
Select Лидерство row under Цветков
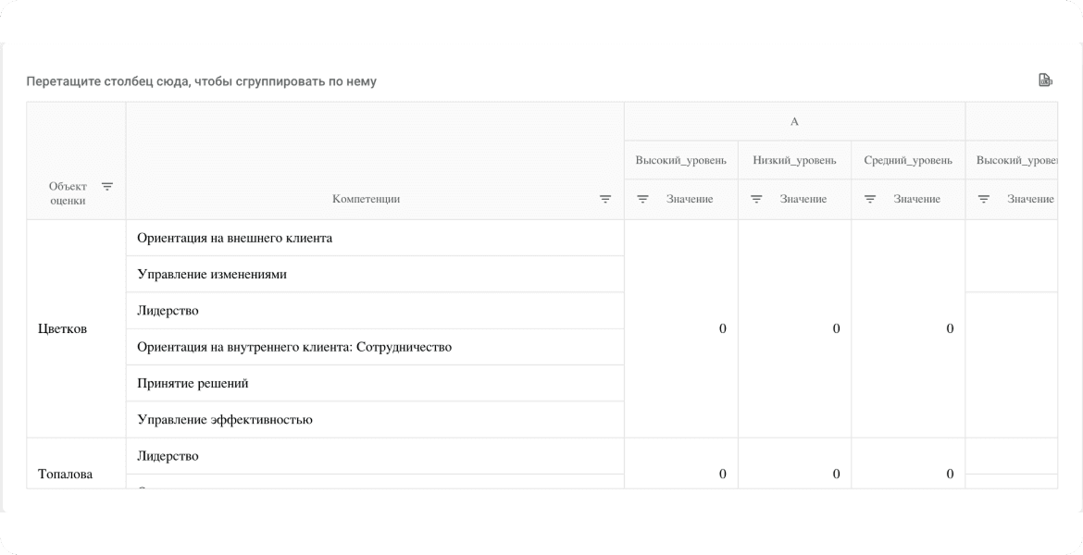pos(375,311)
